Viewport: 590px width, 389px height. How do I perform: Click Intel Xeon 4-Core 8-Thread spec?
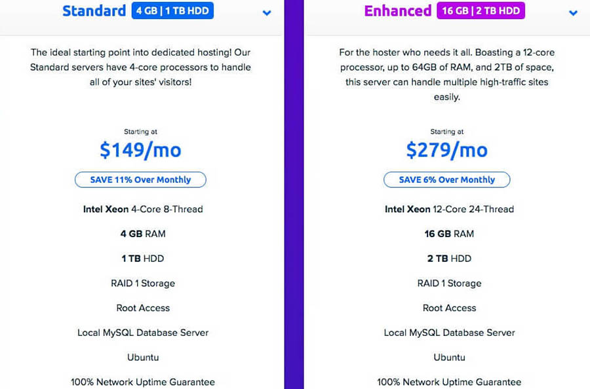tap(143, 210)
